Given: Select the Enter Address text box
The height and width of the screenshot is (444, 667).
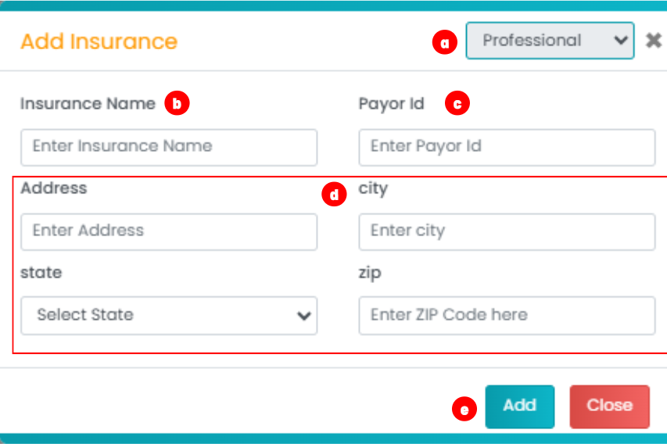Looking at the screenshot, I should click(x=169, y=231).
